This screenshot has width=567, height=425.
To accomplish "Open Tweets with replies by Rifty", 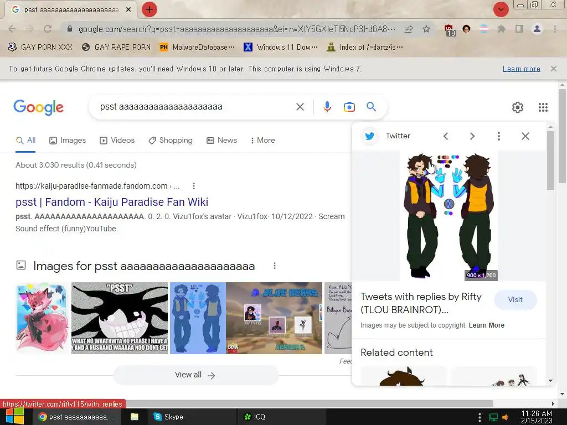I will pyautogui.click(x=421, y=303).
